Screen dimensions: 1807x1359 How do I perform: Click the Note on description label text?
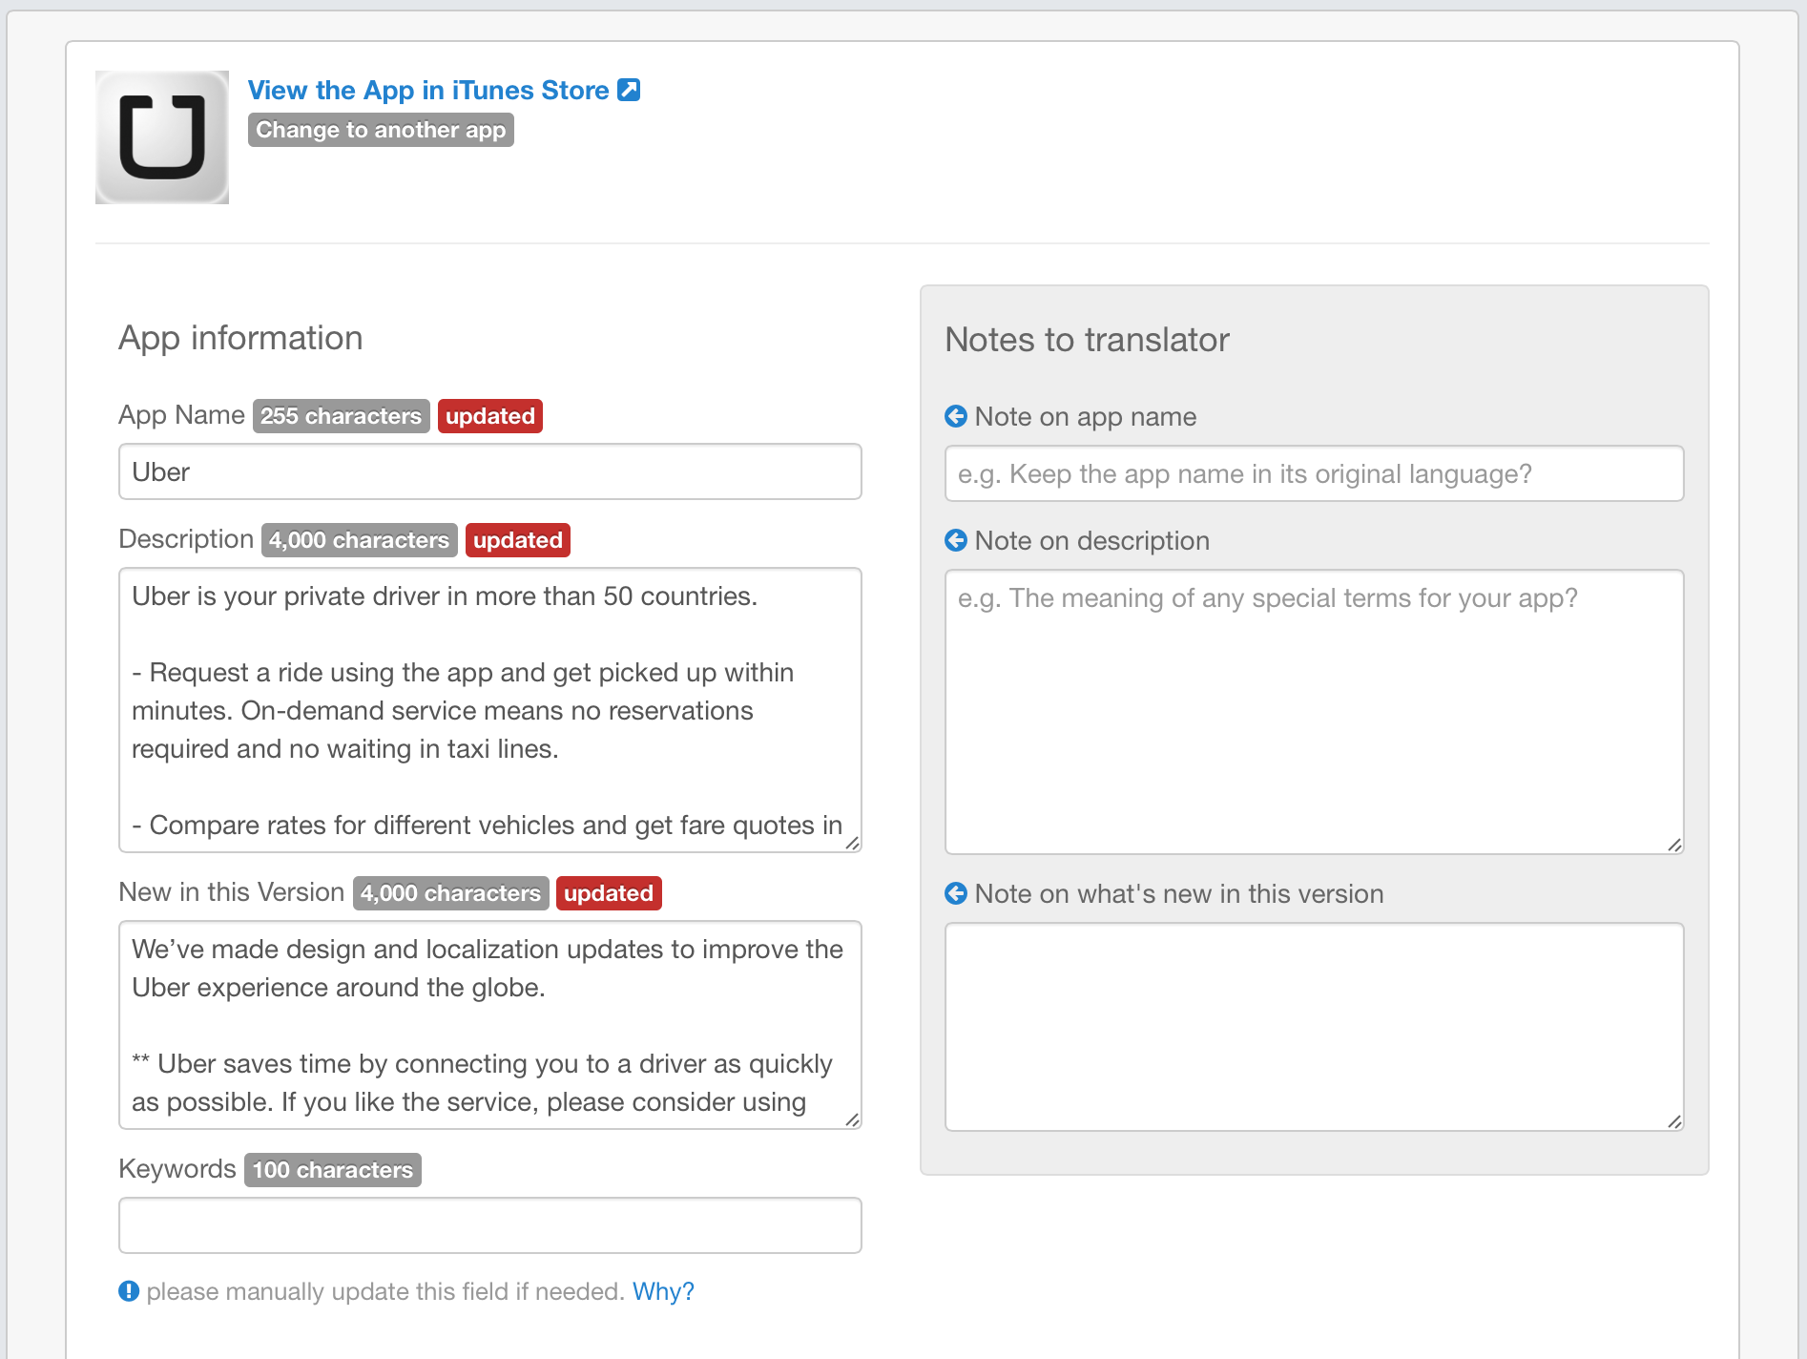point(1092,540)
